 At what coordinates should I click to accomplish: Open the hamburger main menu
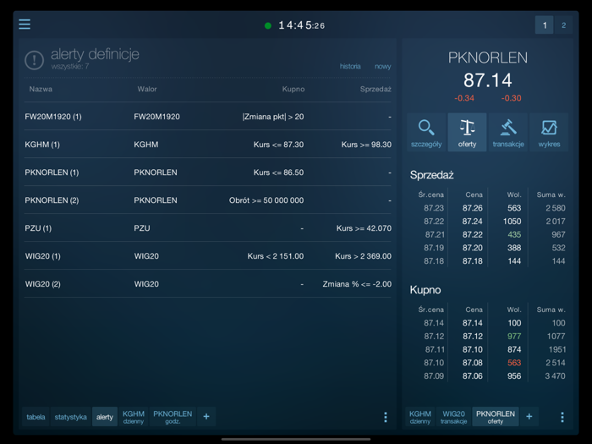click(x=25, y=25)
